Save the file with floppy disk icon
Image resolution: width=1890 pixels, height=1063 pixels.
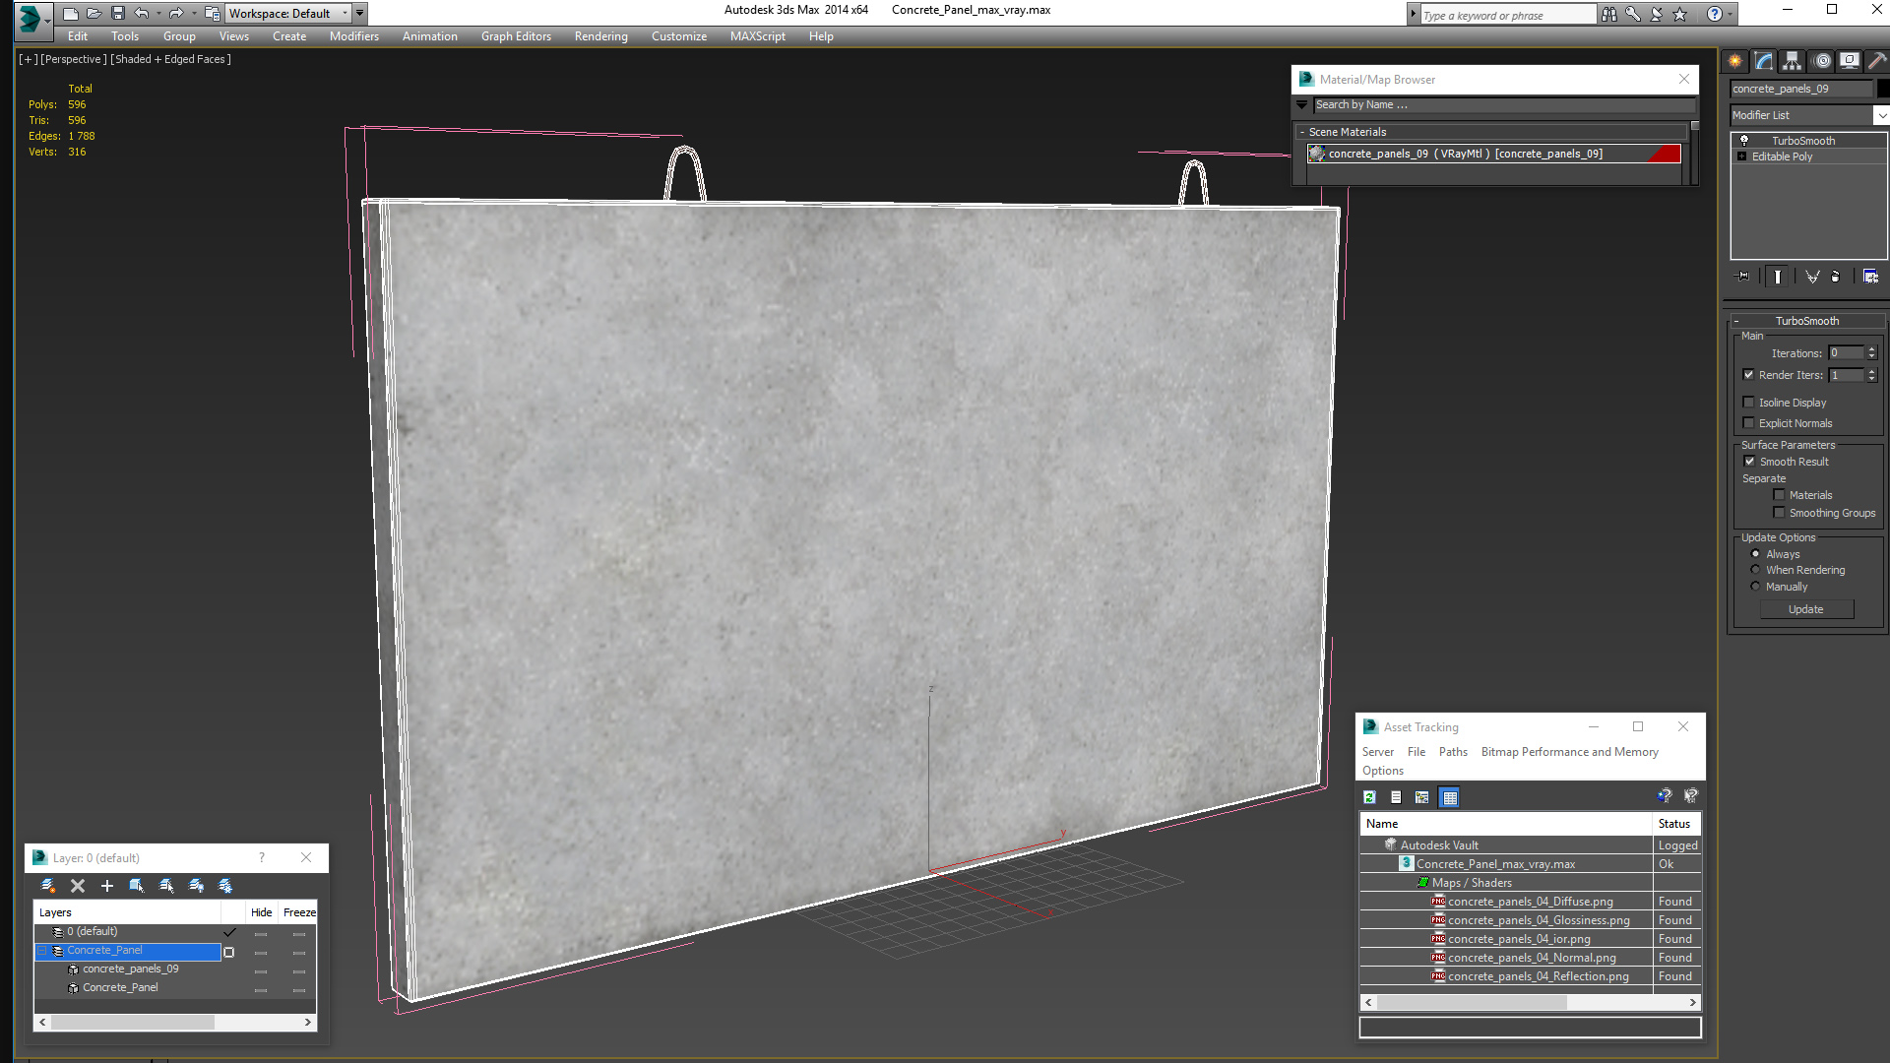tap(118, 14)
